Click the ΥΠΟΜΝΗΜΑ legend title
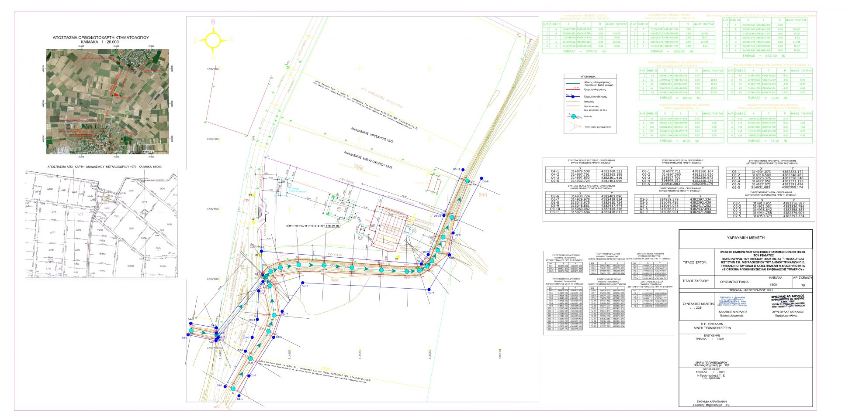The image size is (852, 416). pos(588,76)
